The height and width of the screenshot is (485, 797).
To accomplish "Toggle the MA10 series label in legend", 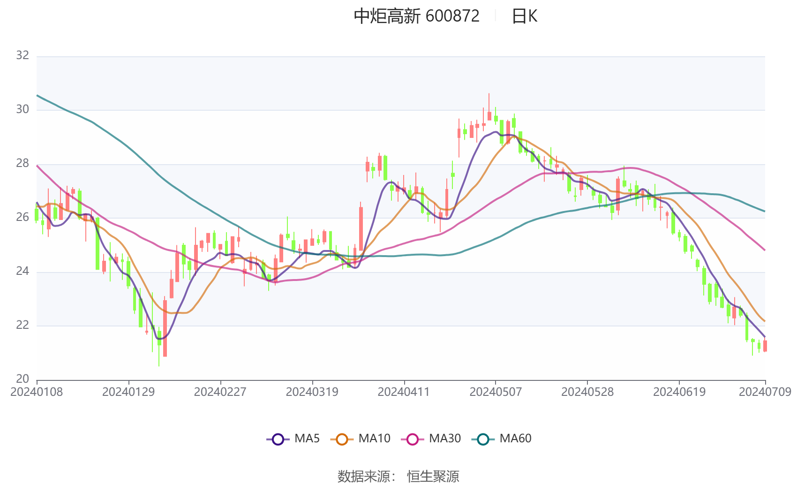I will 374,439.
